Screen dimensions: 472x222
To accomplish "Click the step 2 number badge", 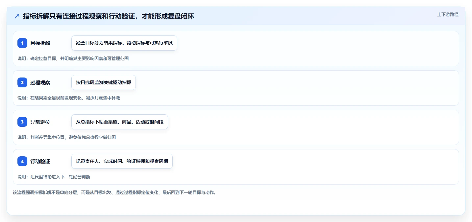I will pos(22,82).
